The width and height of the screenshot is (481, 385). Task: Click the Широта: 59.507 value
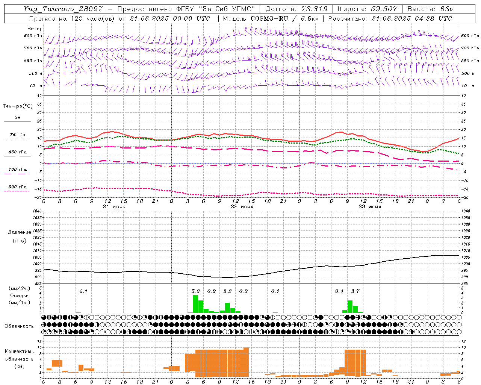click(x=367, y=9)
